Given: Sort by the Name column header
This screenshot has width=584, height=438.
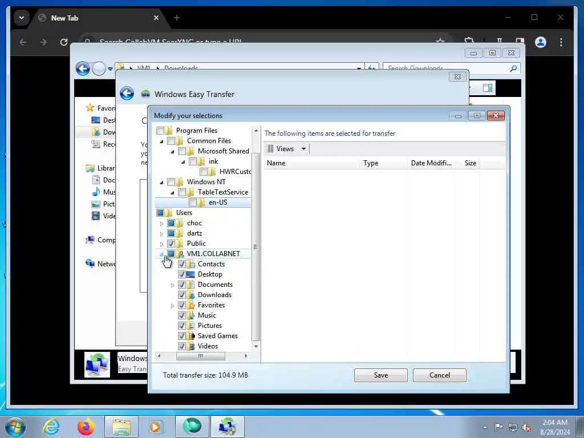Looking at the screenshot, I should pos(313,163).
